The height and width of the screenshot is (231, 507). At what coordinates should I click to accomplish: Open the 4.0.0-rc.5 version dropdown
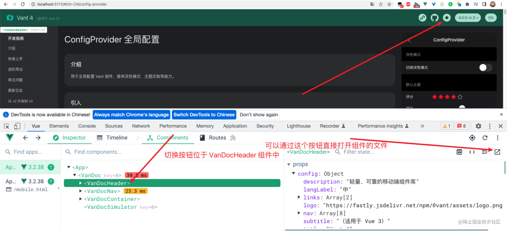pyautogui.click(x=468, y=18)
